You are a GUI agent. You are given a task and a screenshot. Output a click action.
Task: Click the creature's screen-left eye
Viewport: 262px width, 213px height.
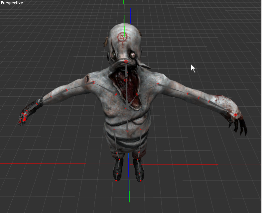114,55
